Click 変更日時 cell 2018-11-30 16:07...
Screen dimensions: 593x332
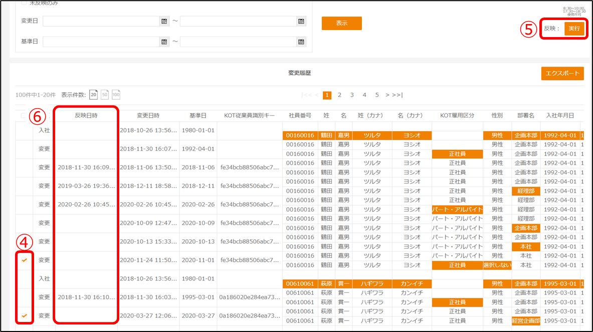(x=148, y=149)
